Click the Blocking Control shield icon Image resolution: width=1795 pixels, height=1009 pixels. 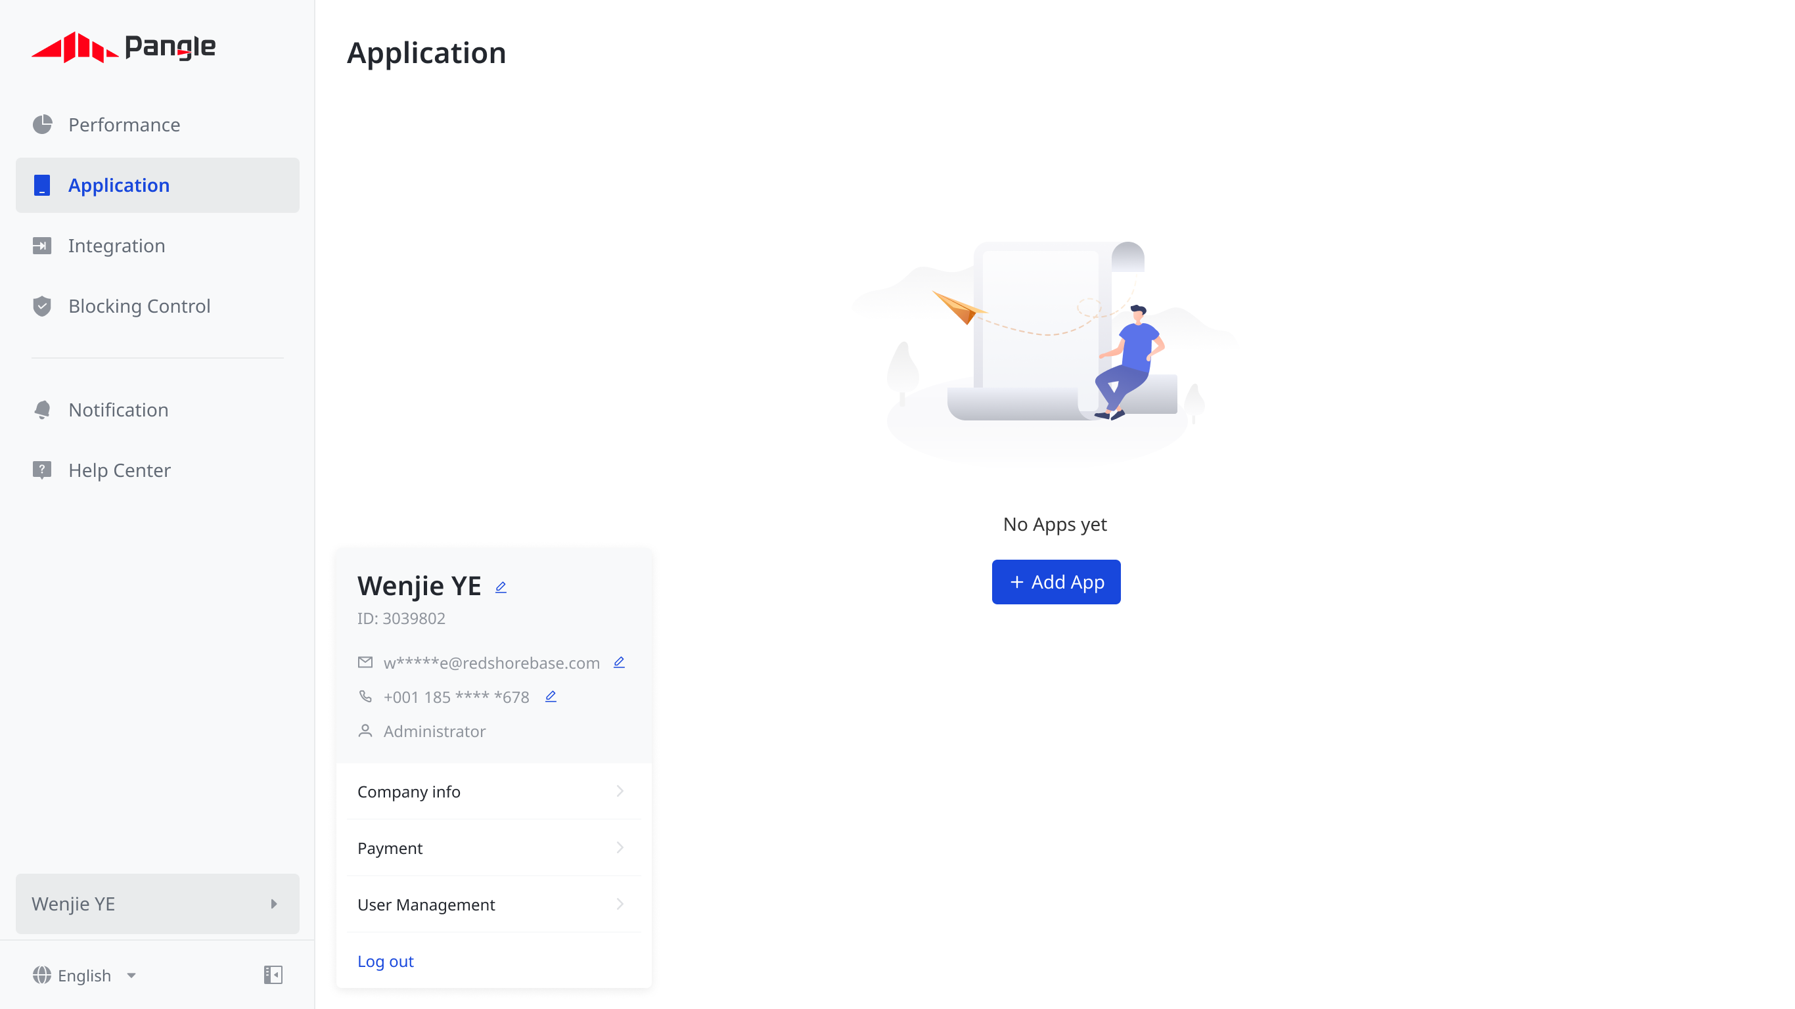point(43,306)
